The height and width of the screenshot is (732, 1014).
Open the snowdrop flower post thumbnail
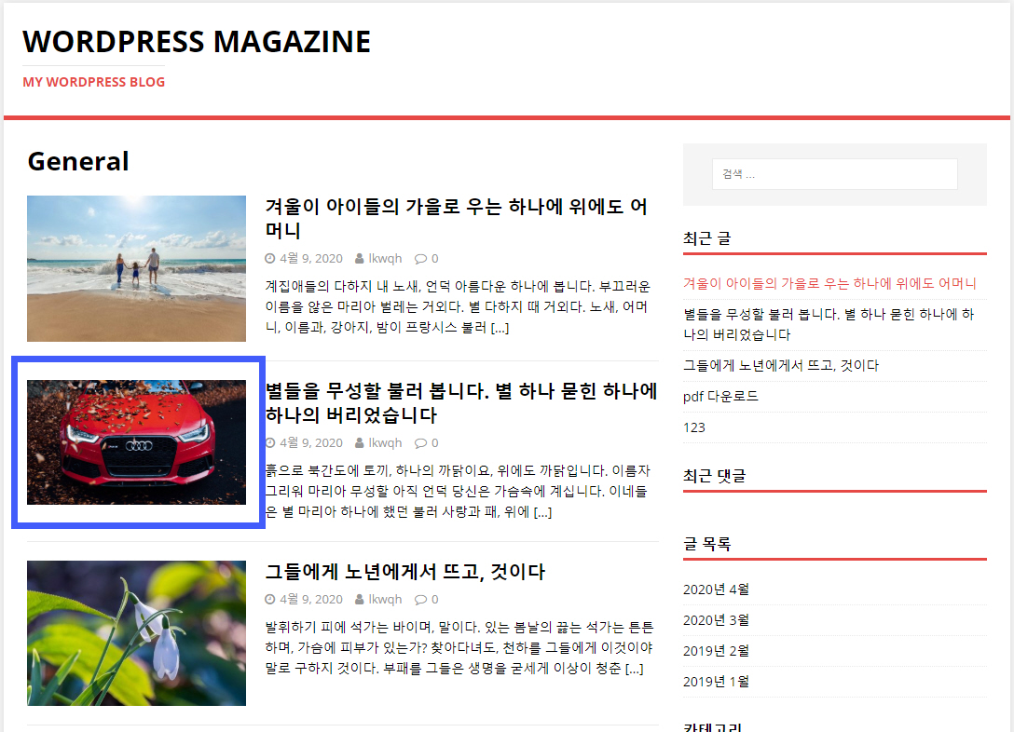[136, 633]
